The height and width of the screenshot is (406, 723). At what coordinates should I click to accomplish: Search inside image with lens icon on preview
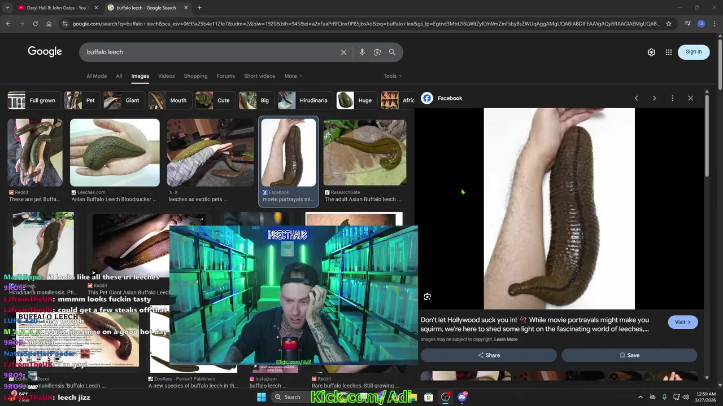click(x=428, y=297)
